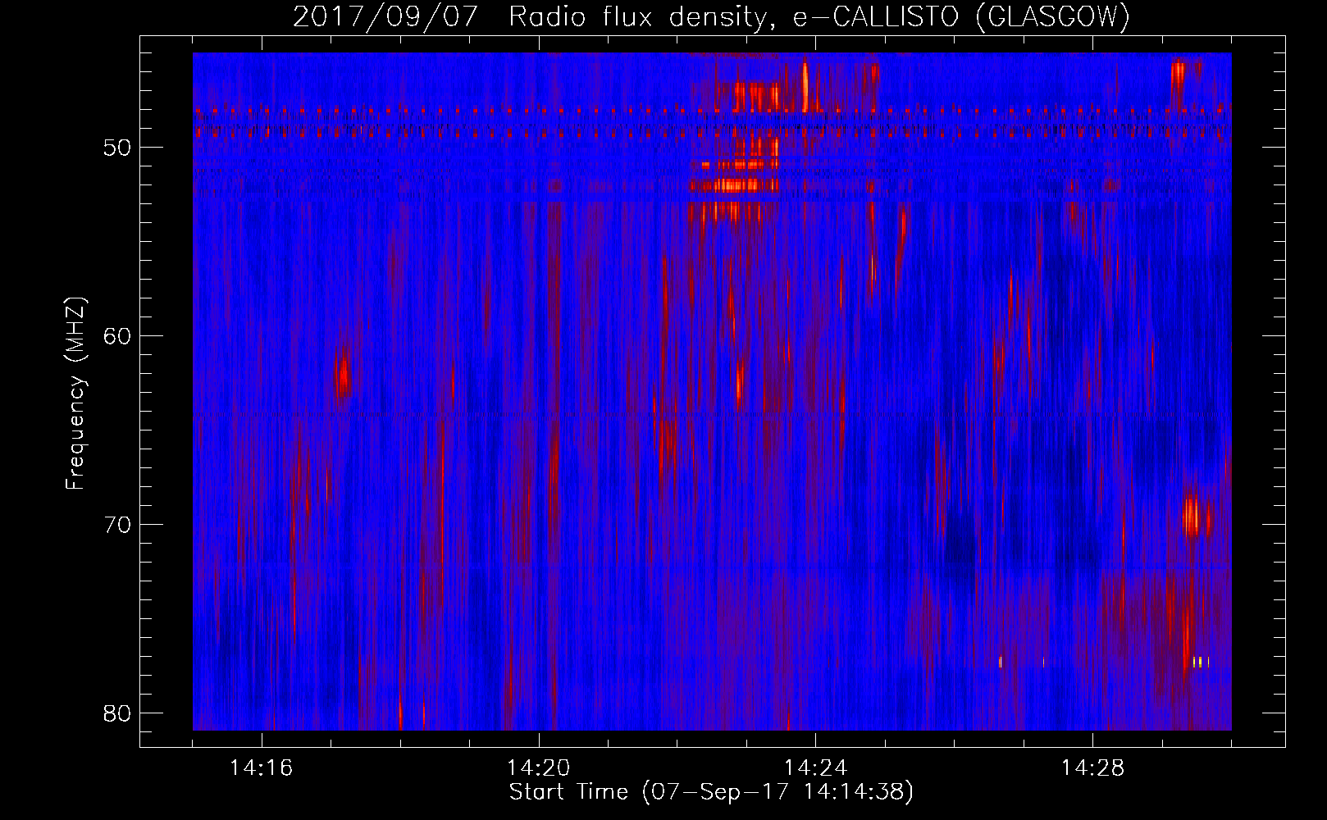Click the 50 frequency tick label
This screenshot has width=1327, height=820.
(x=118, y=148)
